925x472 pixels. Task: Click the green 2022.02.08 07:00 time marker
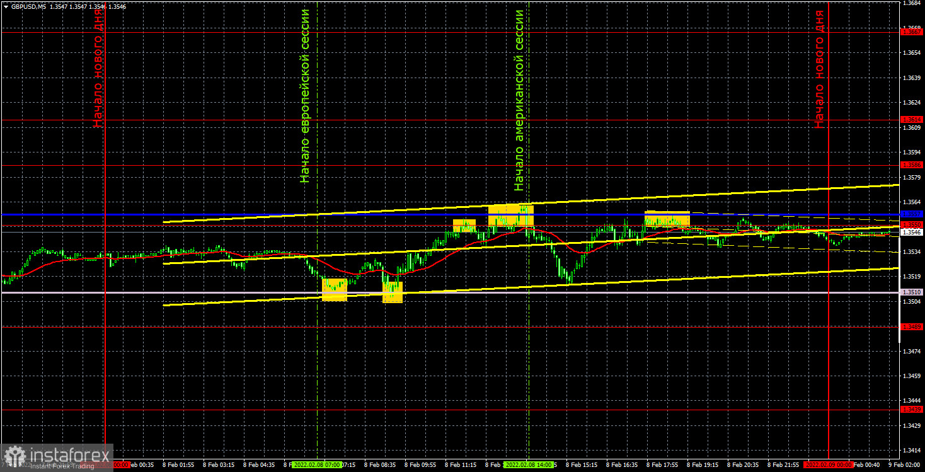pos(317,464)
